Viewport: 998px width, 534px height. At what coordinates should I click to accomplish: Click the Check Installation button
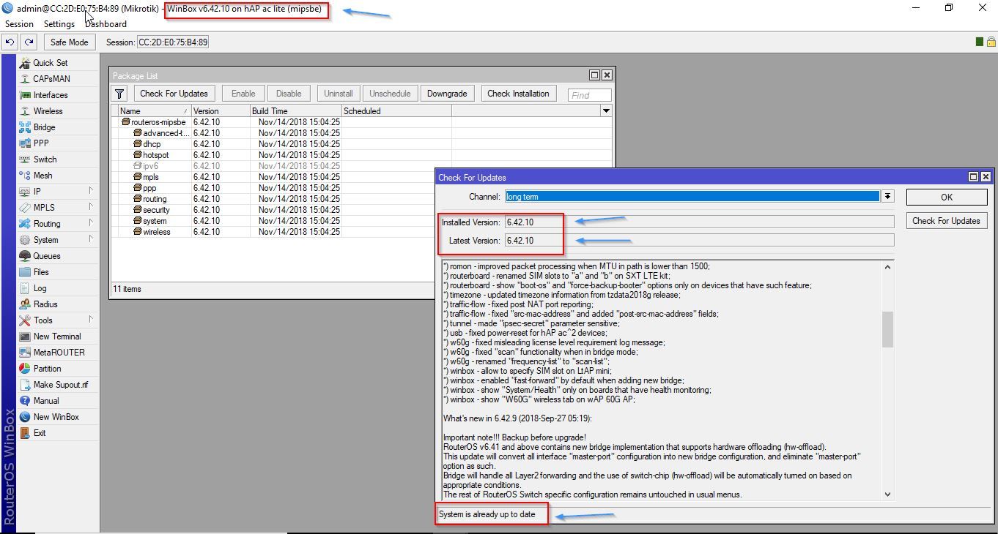point(518,94)
